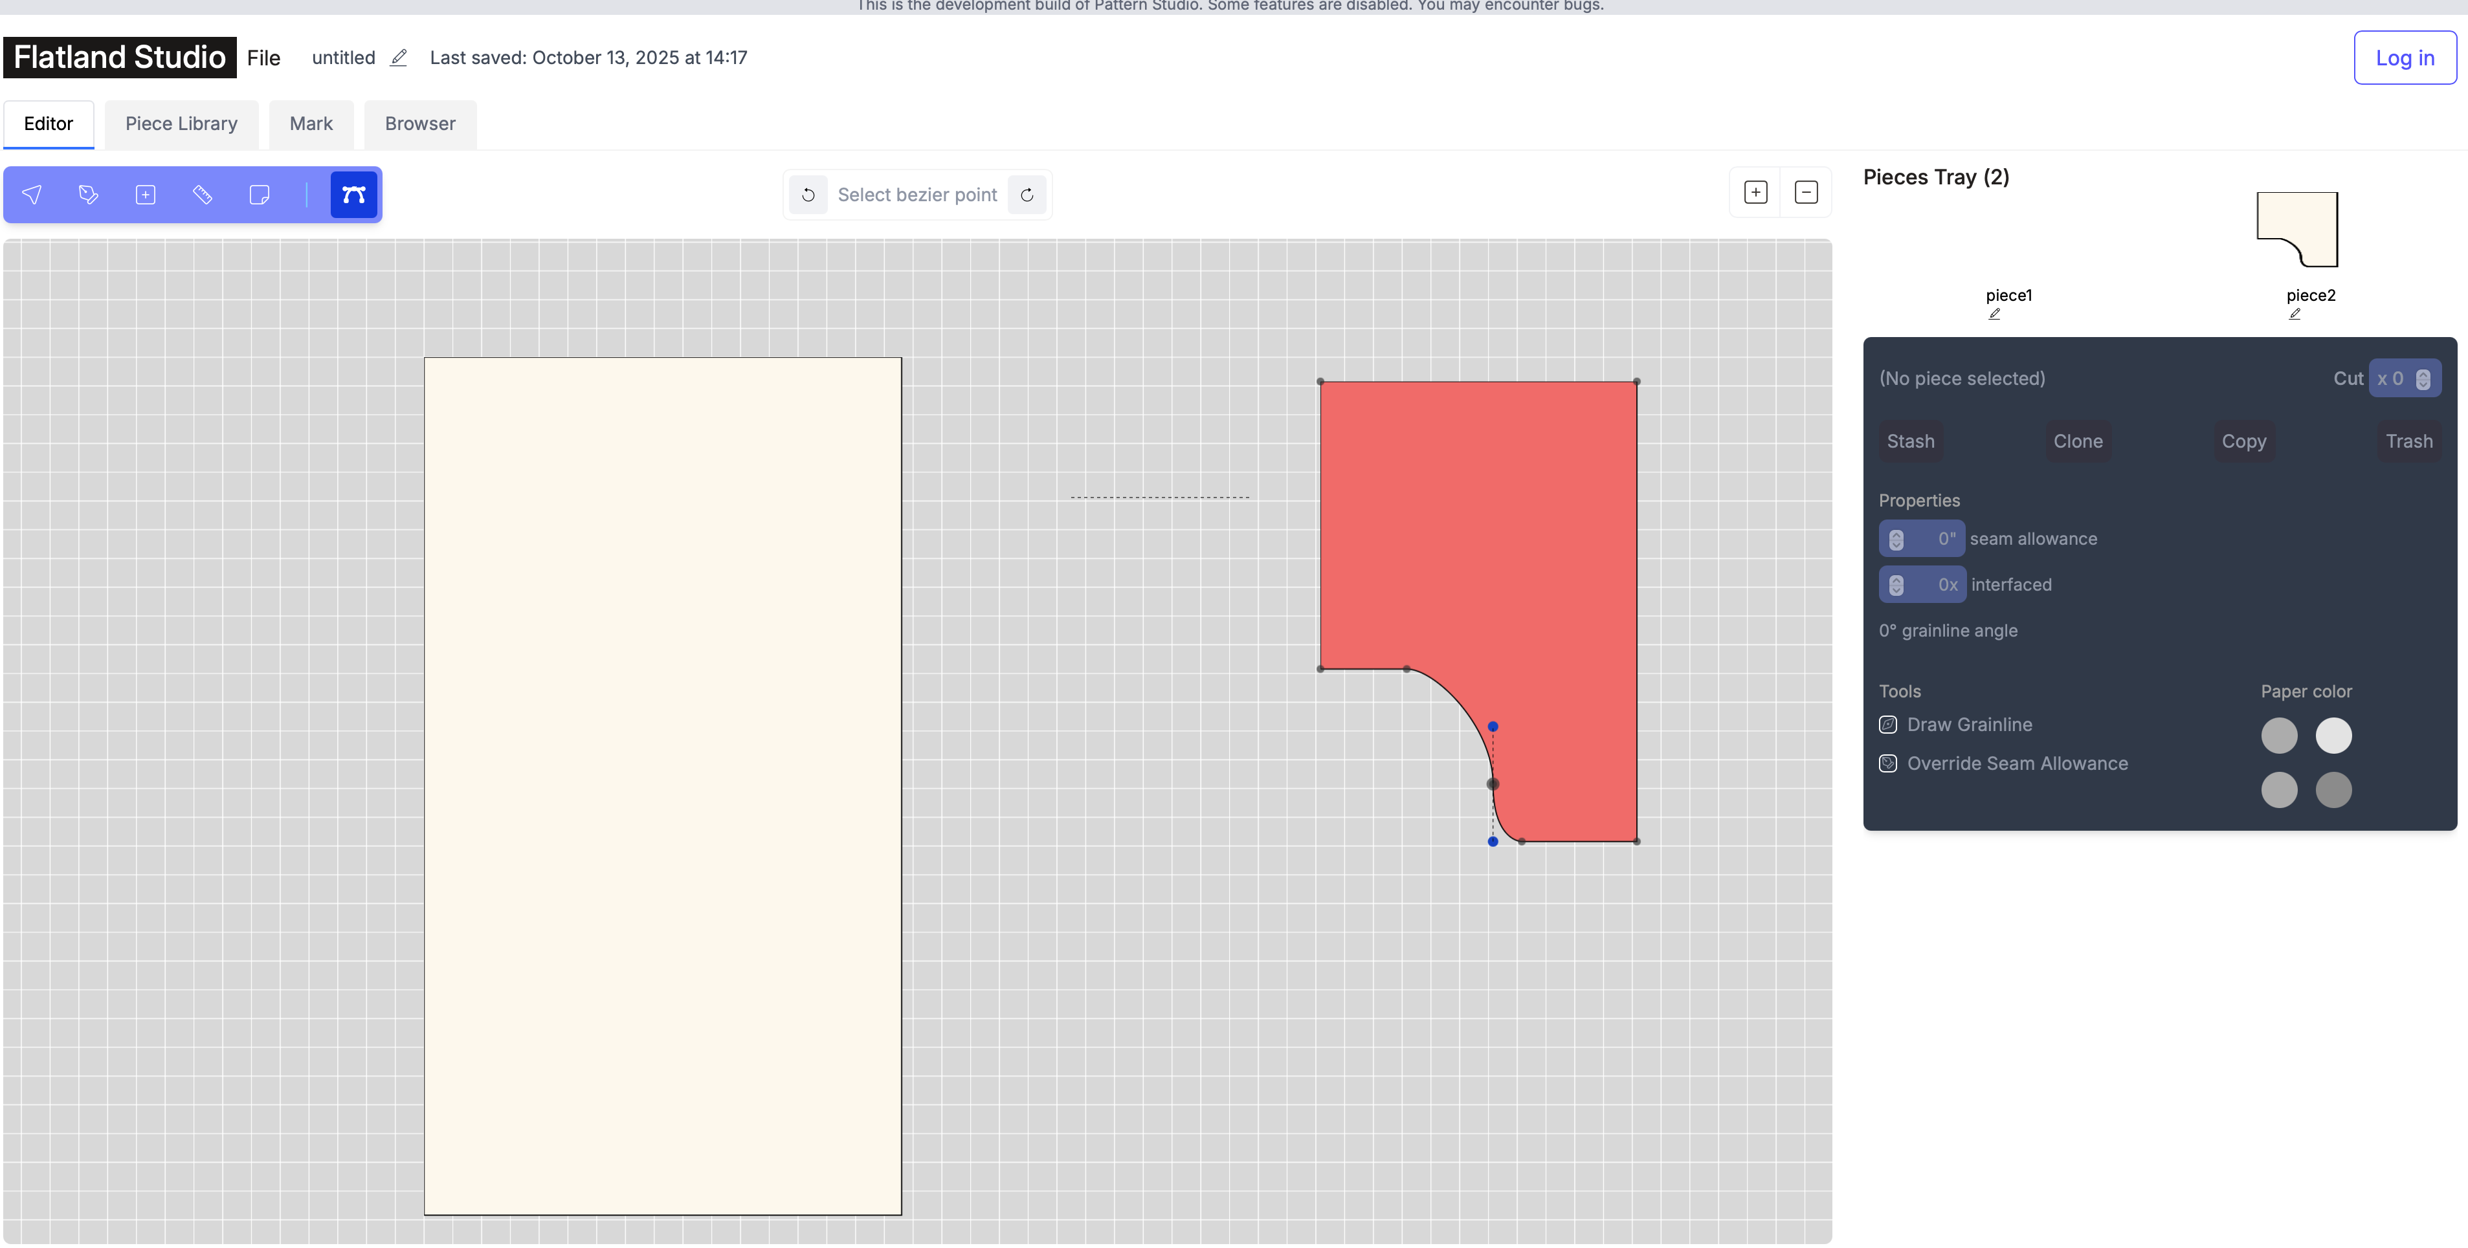The width and height of the screenshot is (2468, 1248).
Task: Select the piece2 thumbnail in the Pieces Tray
Action: (2299, 228)
